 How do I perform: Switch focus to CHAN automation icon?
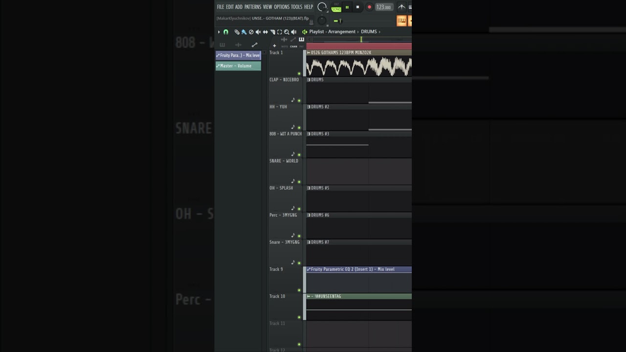coord(293,40)
